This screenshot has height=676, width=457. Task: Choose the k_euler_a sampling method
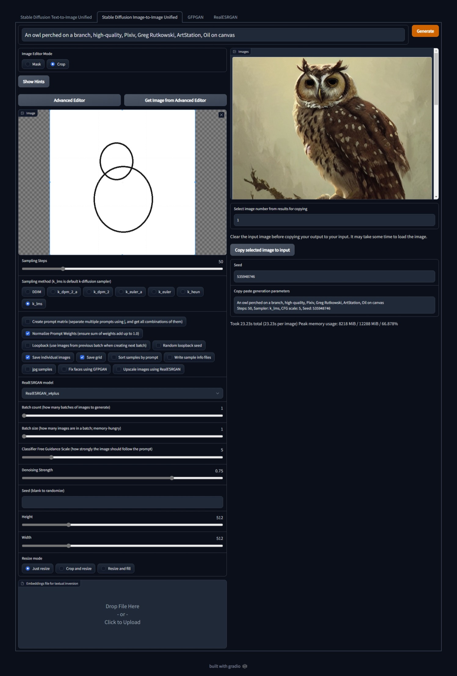click(x=130, y=292)
